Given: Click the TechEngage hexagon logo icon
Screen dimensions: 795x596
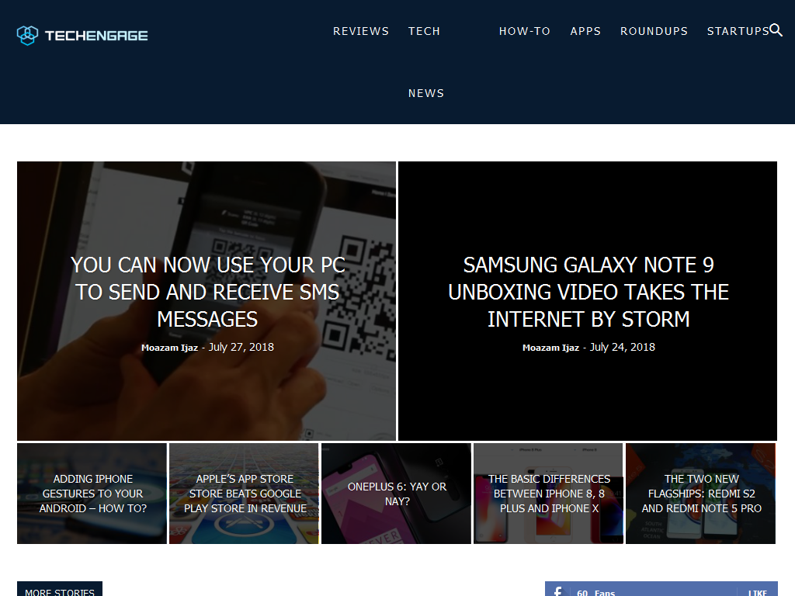Looking at the screenshot, I should tap(27, 36).
